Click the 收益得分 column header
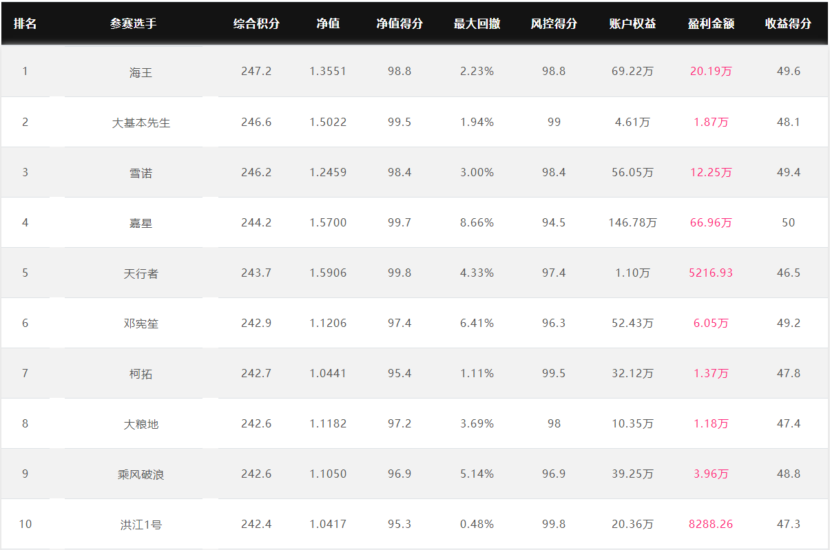This screenshot has width=830, height=550. pyautogui.click(x=788, y=23)
